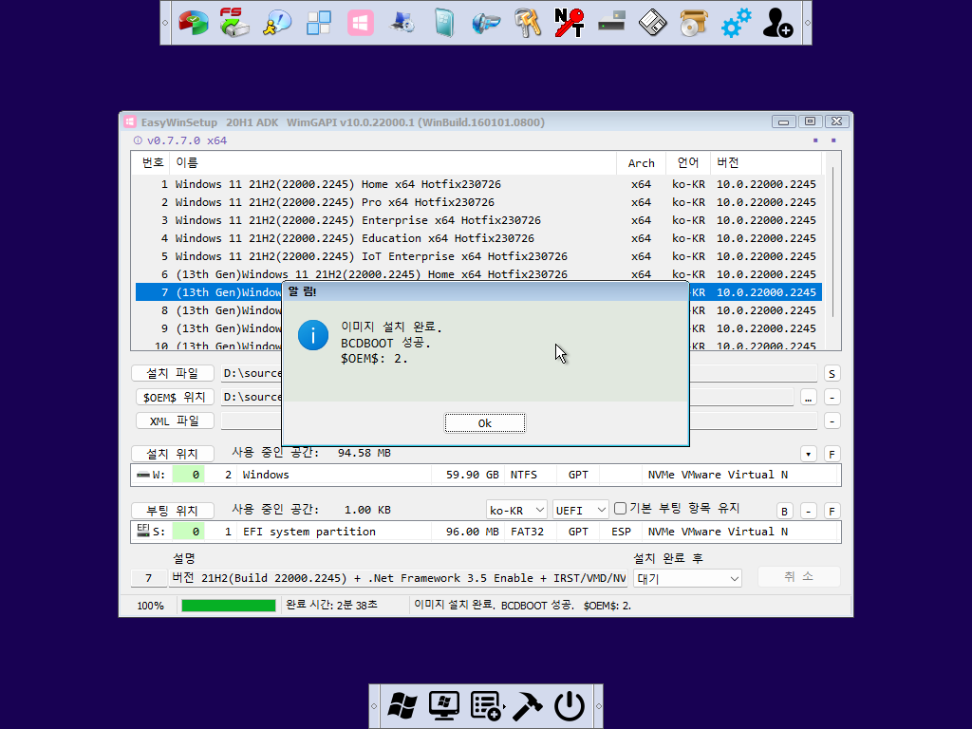Click the blue tiles window icon

pos(319,23)
